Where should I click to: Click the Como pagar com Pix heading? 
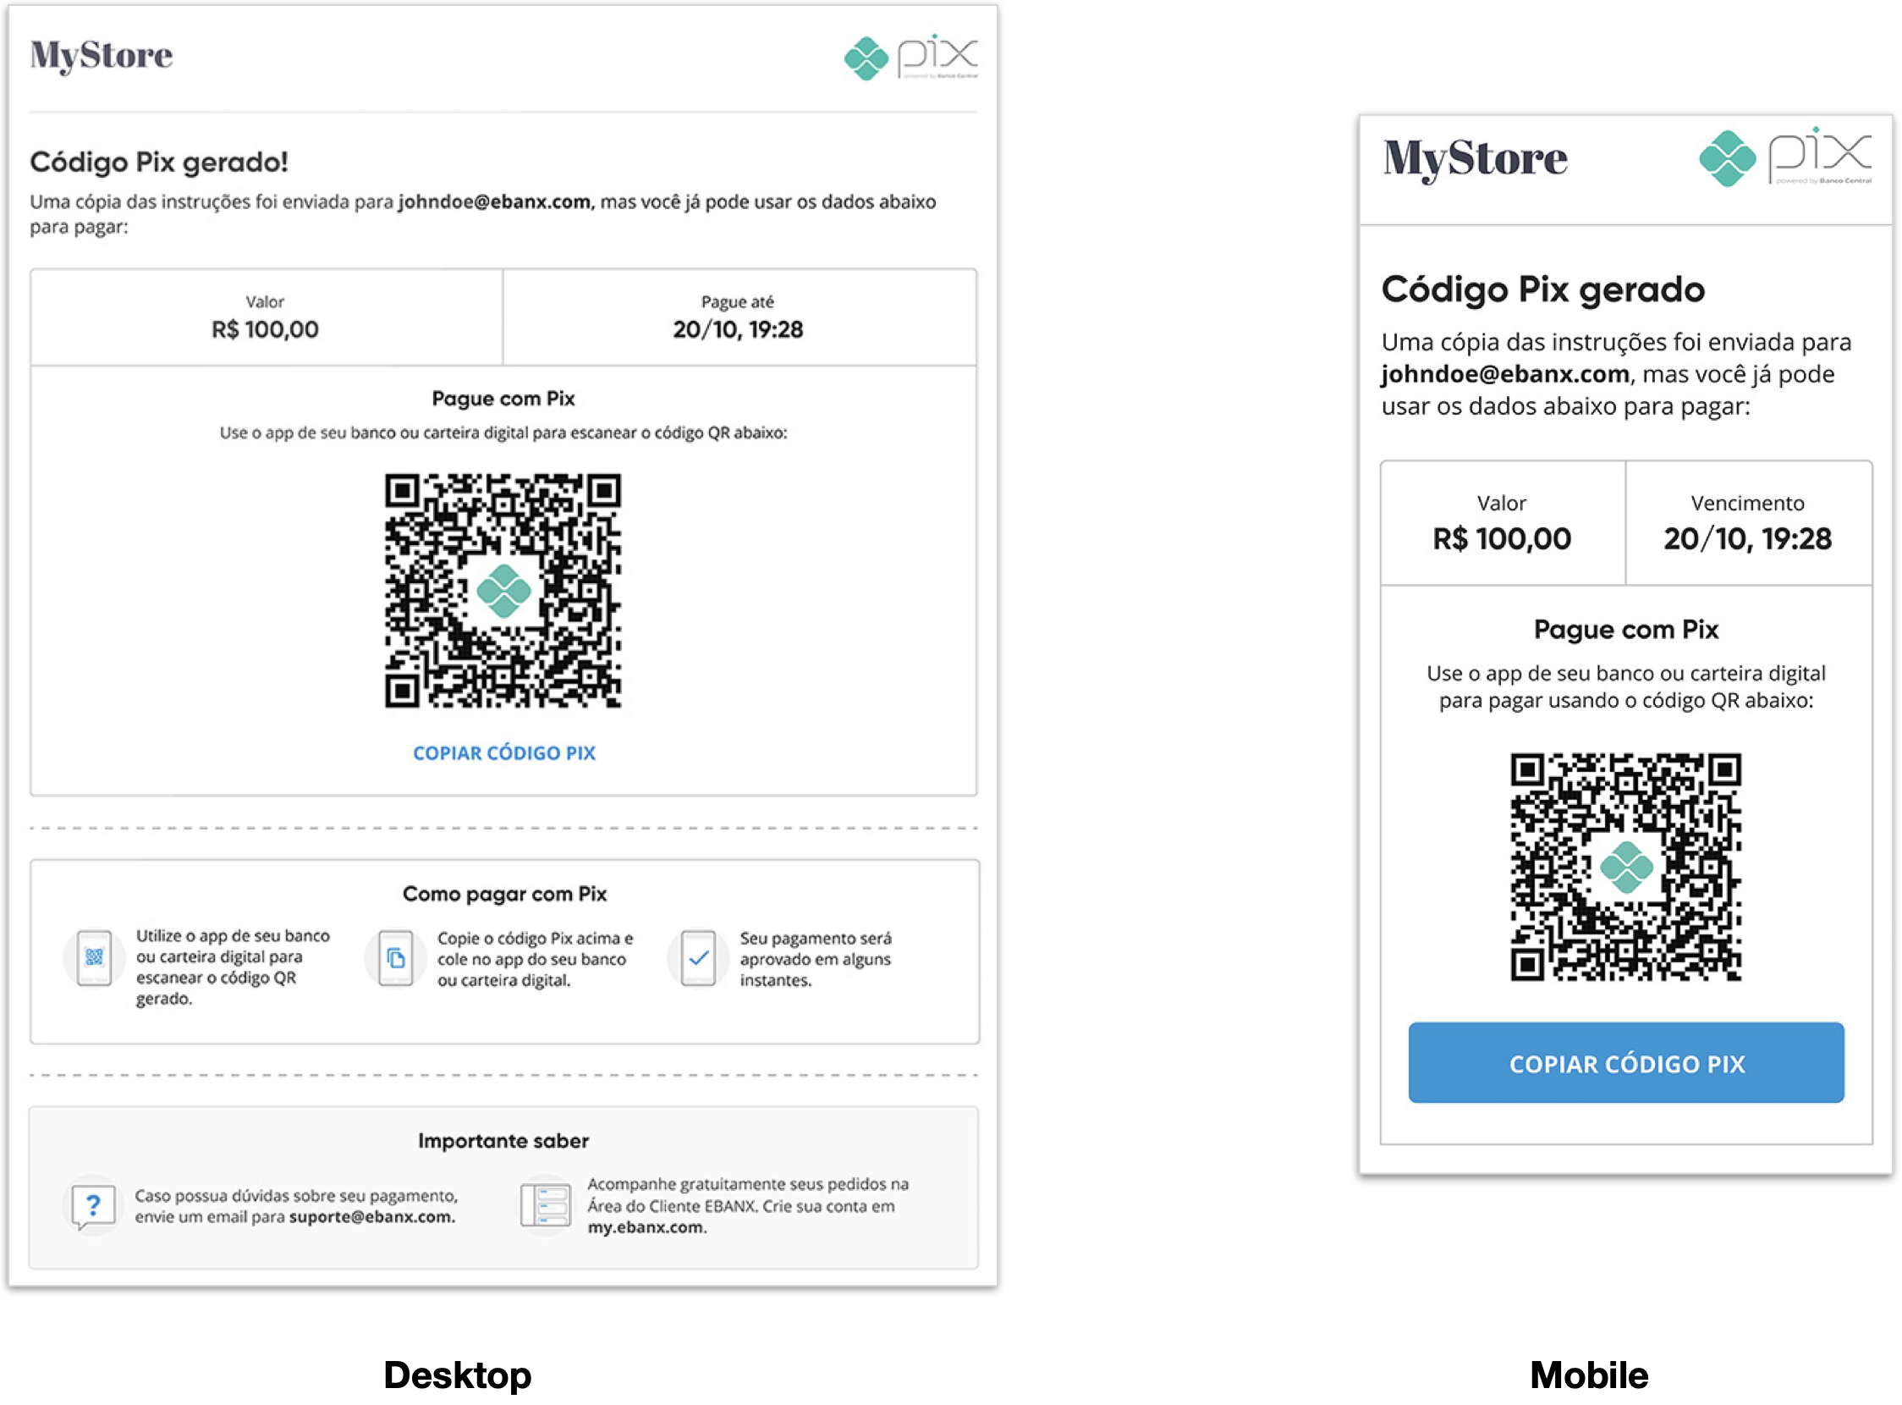(504, 894)
